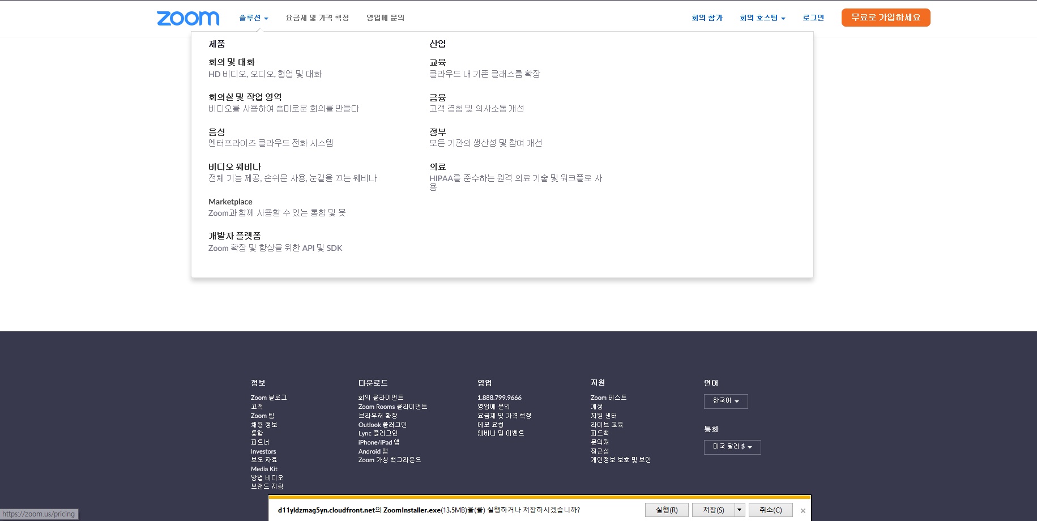Viewport: 1037px width, 521px height.
Task: Open 피드백 support link
Action: click(600, 433)
